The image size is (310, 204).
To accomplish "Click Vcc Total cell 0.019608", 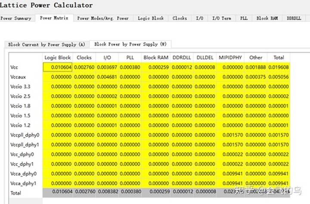I will pyautogui.click(x=279, y=67).
